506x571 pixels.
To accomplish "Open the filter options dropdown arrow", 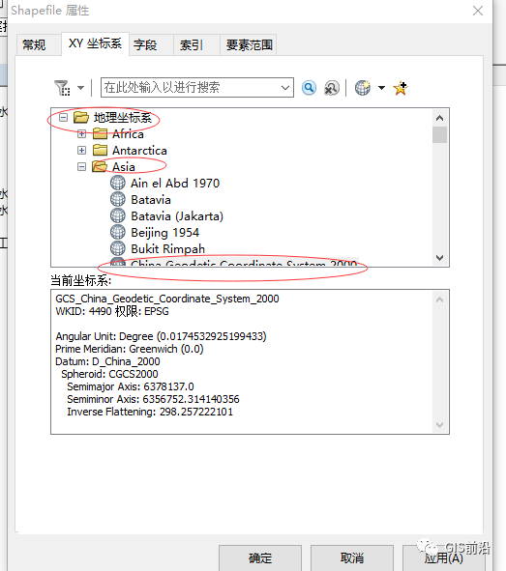I will coord(80,88).
